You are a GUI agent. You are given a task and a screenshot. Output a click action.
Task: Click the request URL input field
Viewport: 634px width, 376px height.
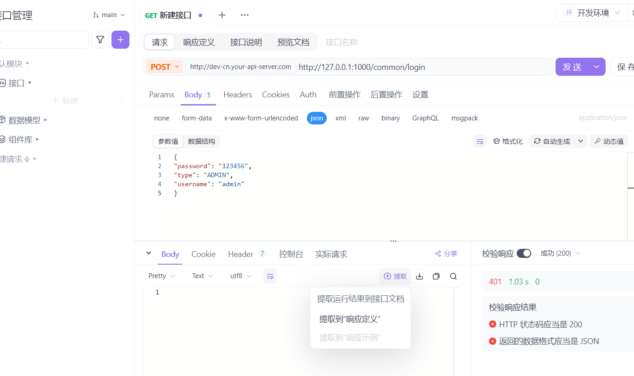[x=424, y=67]
